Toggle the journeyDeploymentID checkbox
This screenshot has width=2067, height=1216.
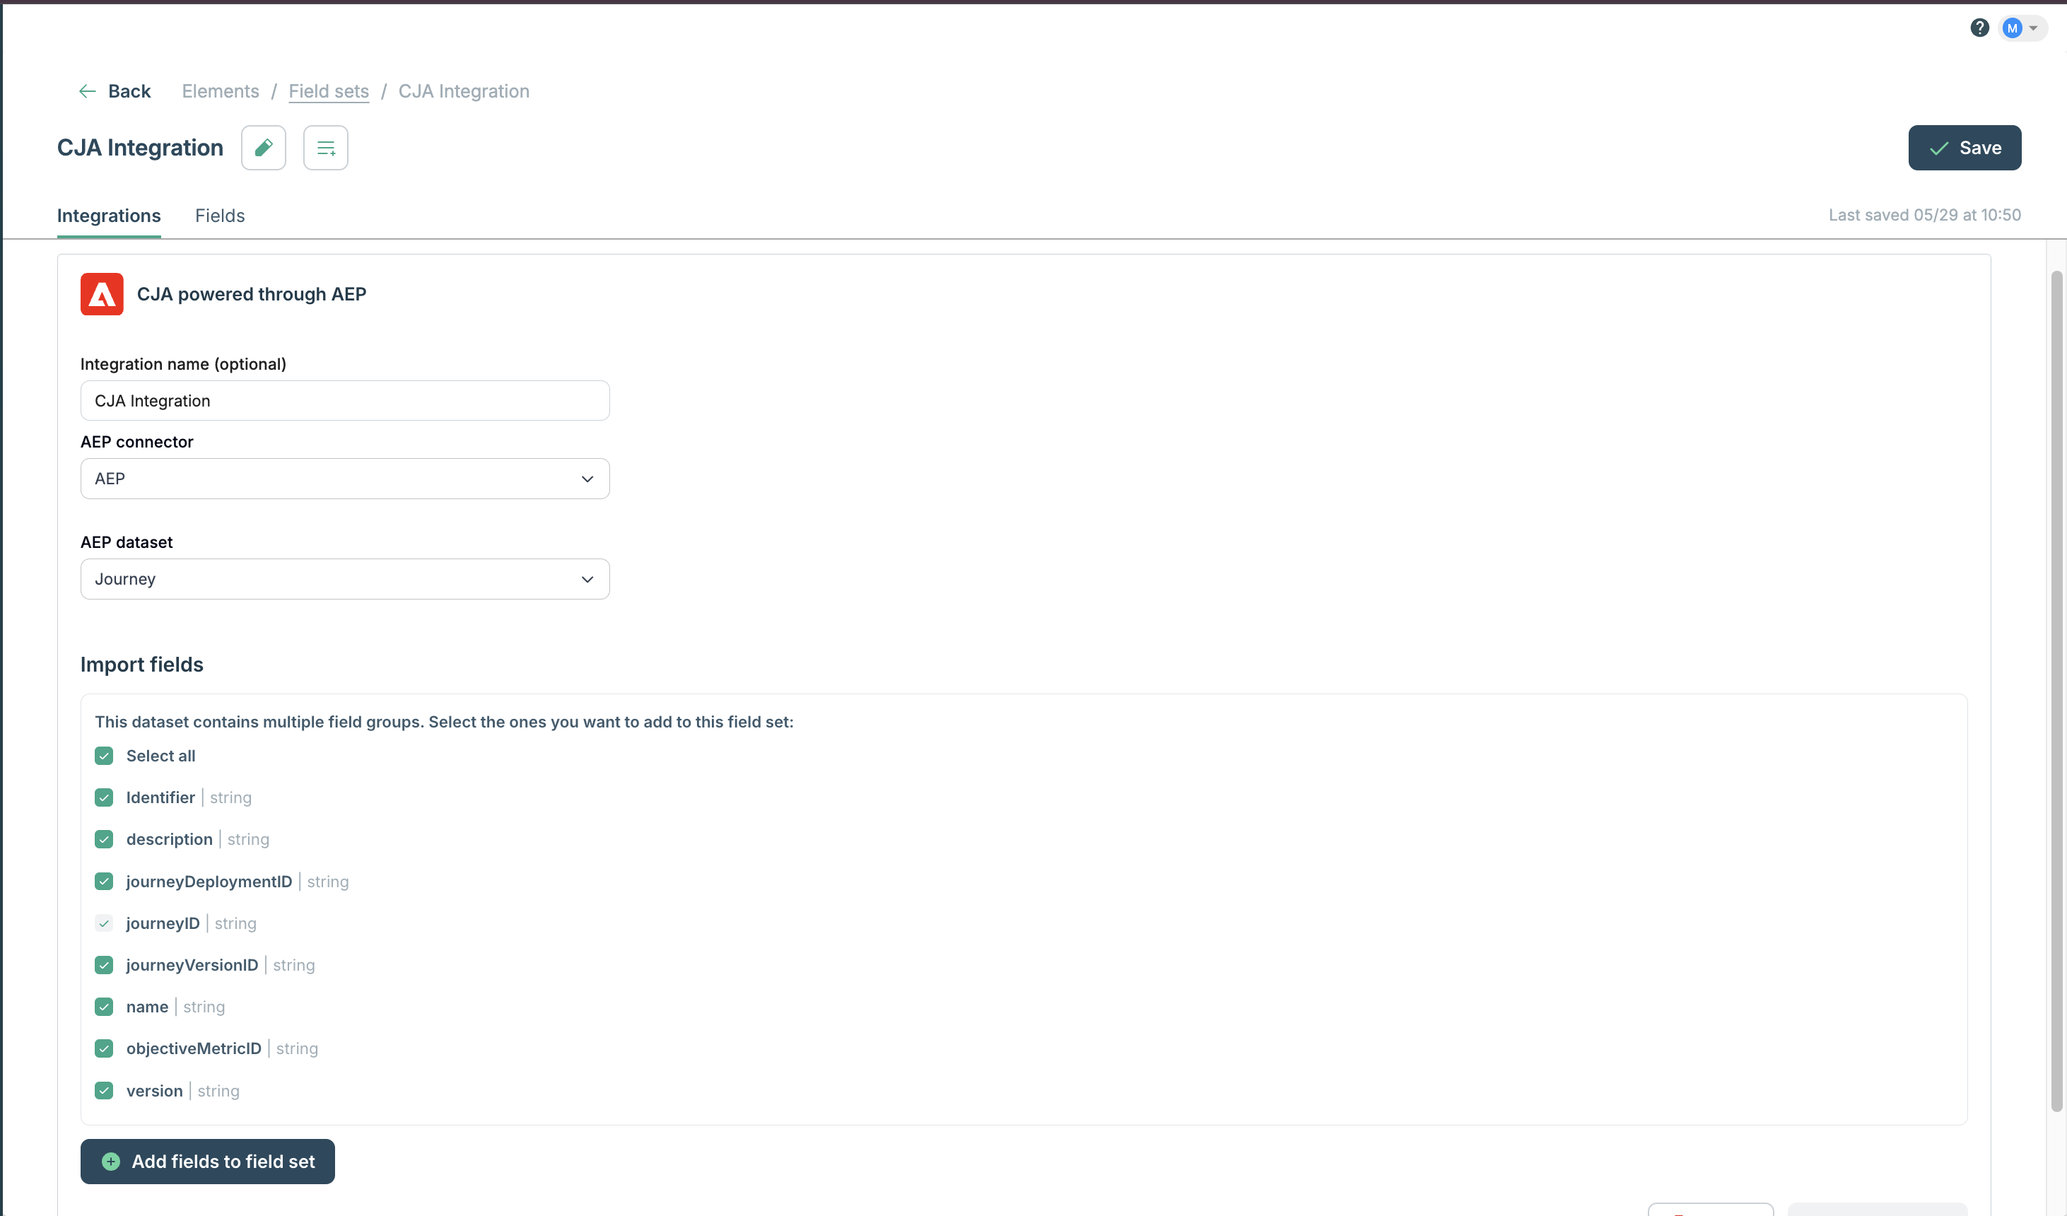point(104,881)
